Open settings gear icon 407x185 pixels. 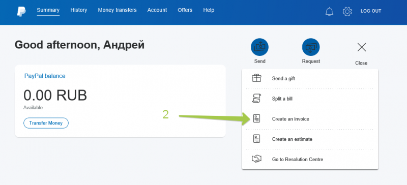[x=347, y=11]
